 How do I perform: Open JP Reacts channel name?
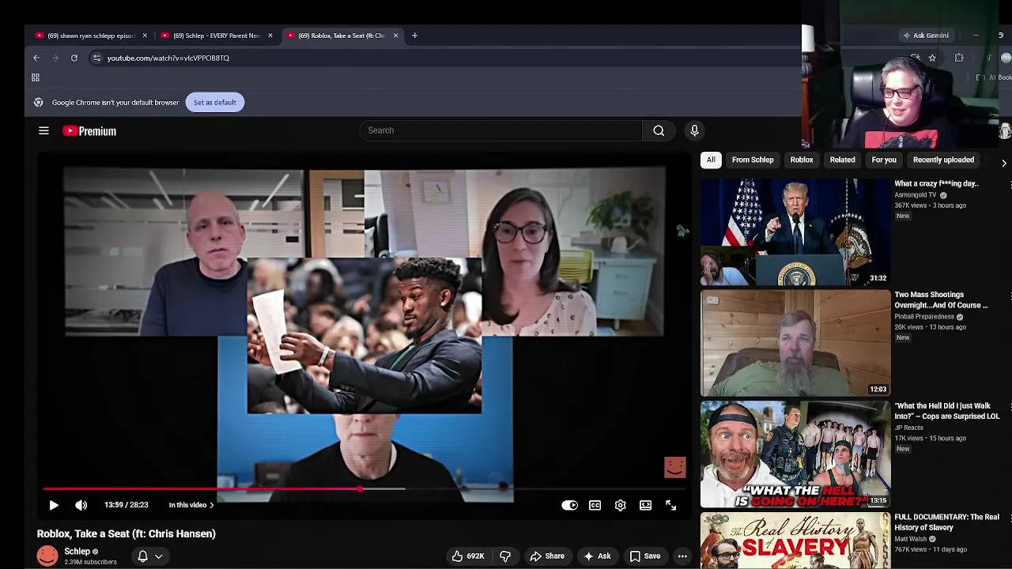(x=908, y=428)
